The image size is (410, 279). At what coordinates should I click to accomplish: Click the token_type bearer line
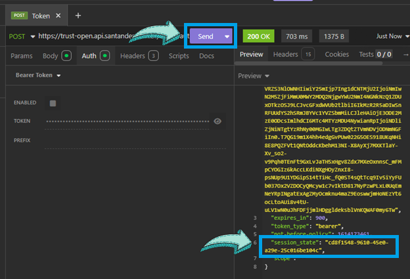307,226
